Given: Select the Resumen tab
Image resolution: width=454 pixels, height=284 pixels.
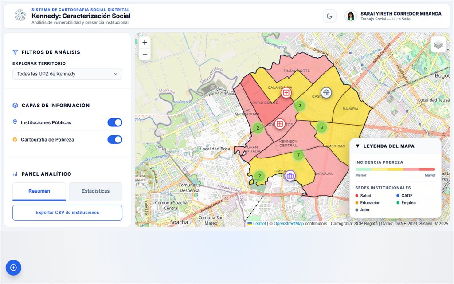Looking at the screenshot, I should pos(39,191).
